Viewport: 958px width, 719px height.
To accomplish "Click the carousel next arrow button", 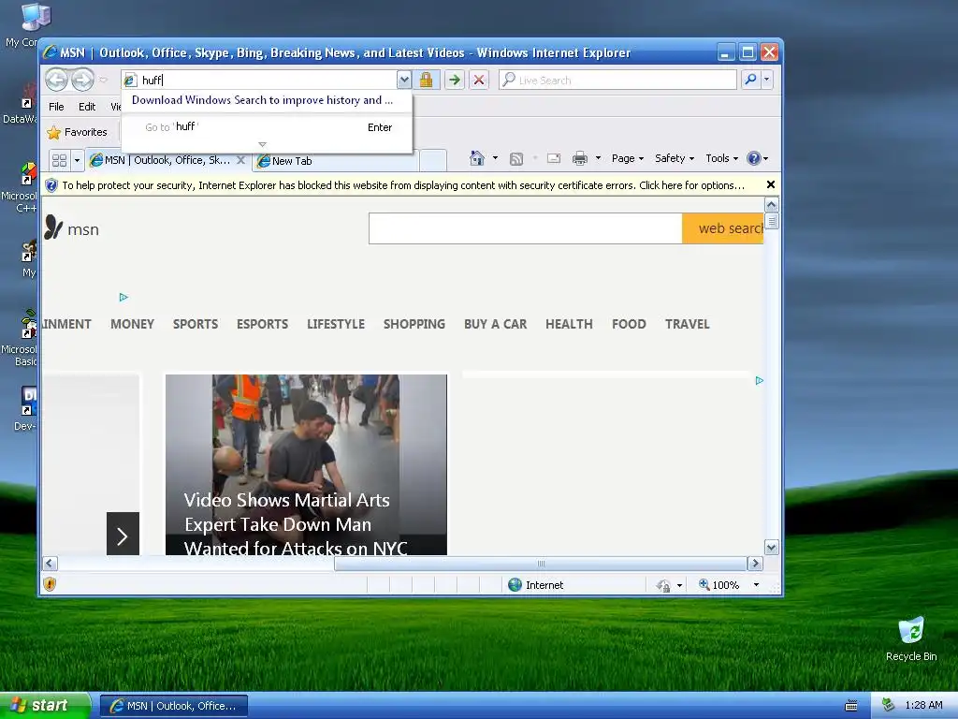I will 123,534.
